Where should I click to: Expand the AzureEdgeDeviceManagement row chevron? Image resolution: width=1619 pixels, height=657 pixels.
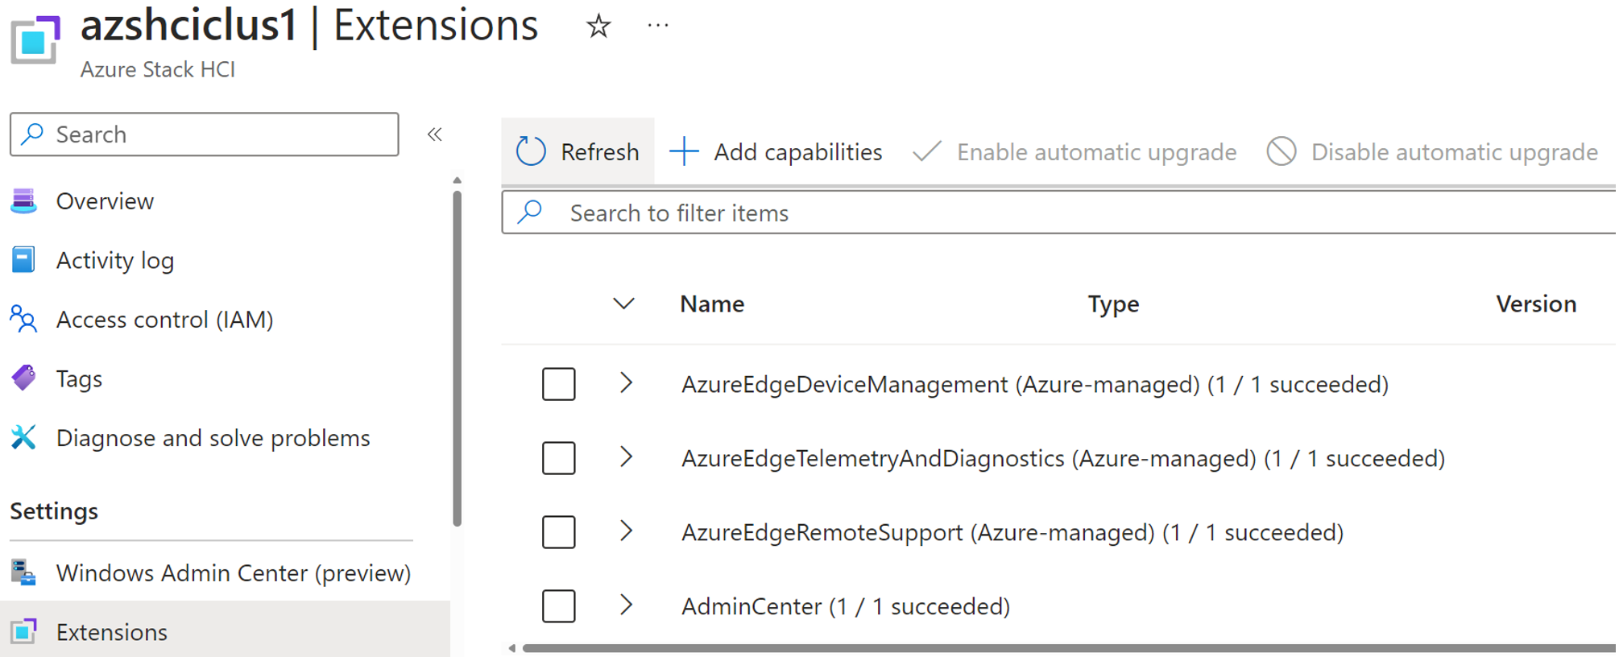(x=626, y=383)
